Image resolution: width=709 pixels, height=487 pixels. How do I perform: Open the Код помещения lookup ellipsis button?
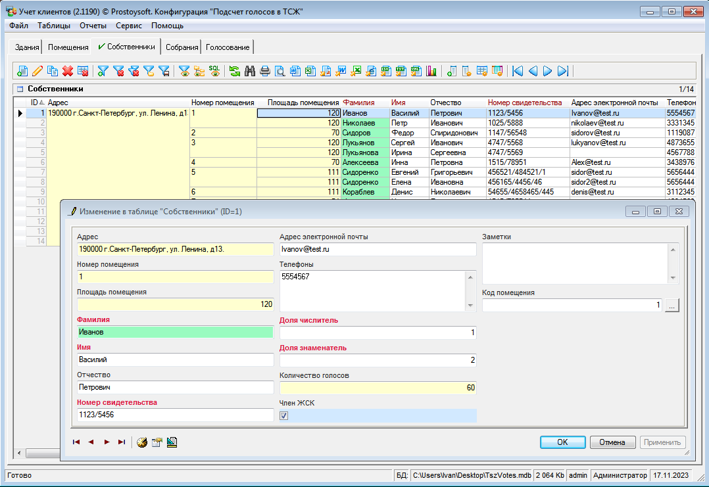pos(671,306)
